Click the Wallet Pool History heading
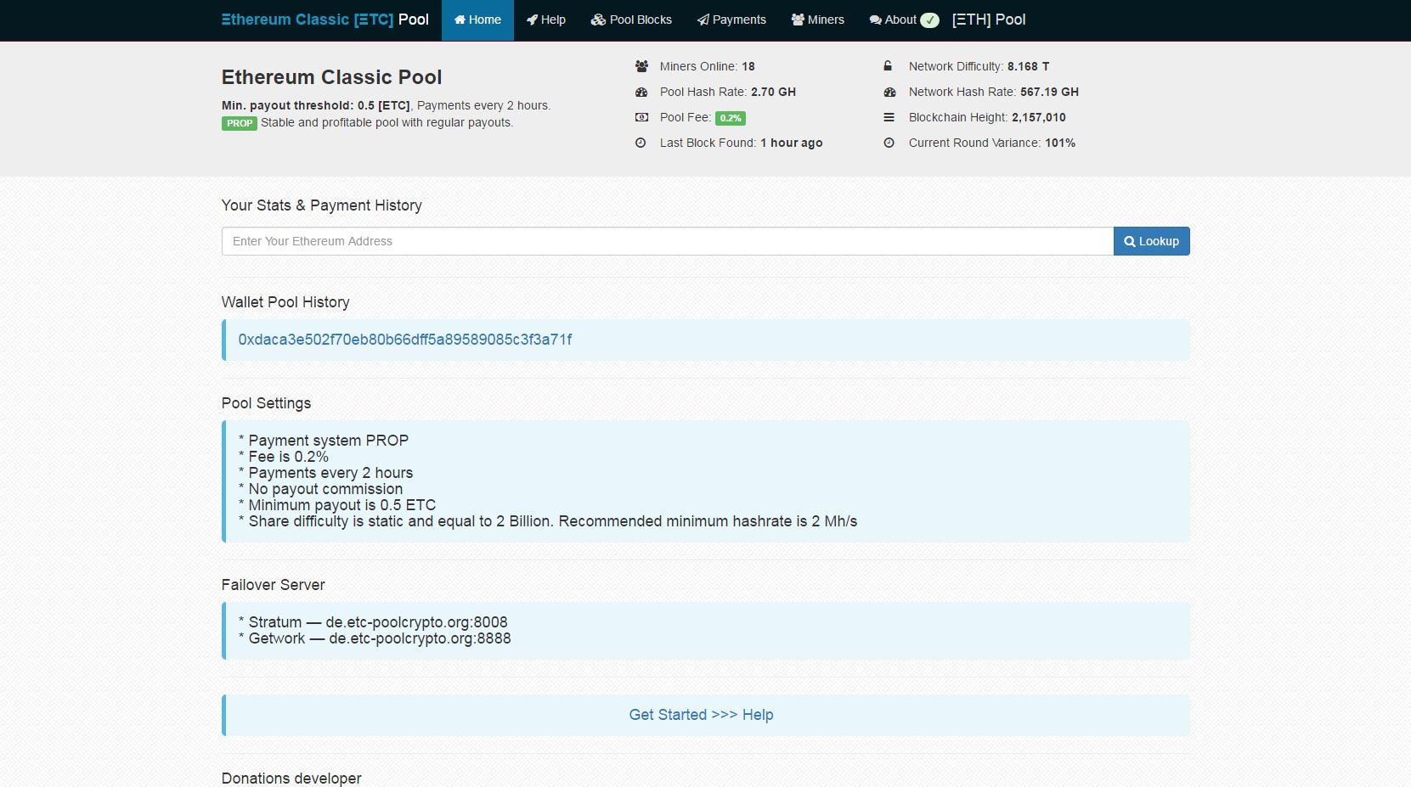The width and height of the screenshot is (1411, 787). [x=285, y=302]
